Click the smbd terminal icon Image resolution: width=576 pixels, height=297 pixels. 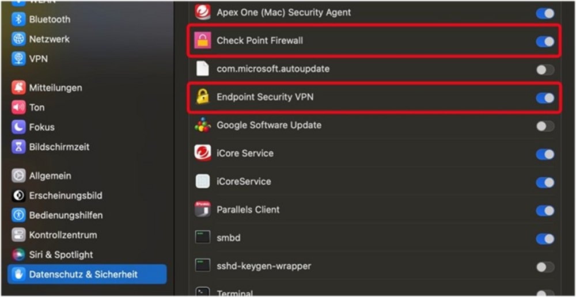pos(202,238)
